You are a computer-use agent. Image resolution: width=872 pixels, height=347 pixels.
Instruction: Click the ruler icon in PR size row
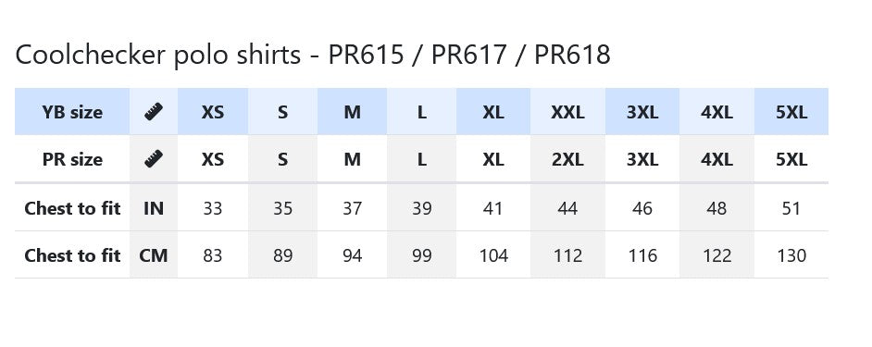[154, 159]
